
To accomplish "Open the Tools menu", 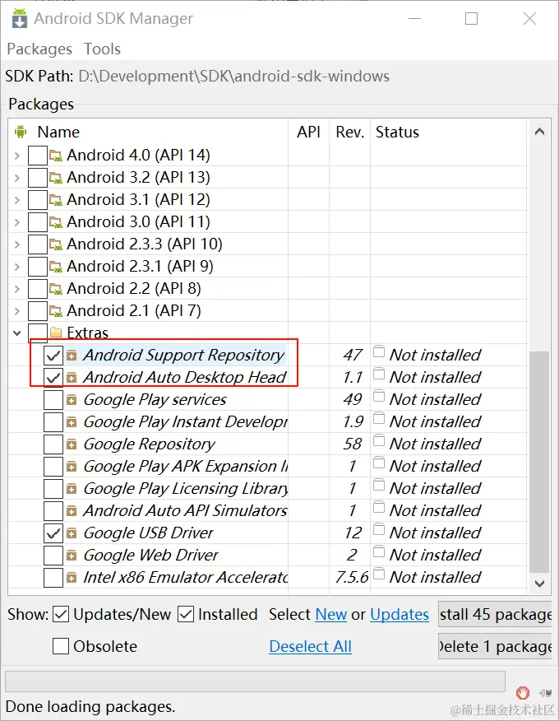I will tap(102, 49).
